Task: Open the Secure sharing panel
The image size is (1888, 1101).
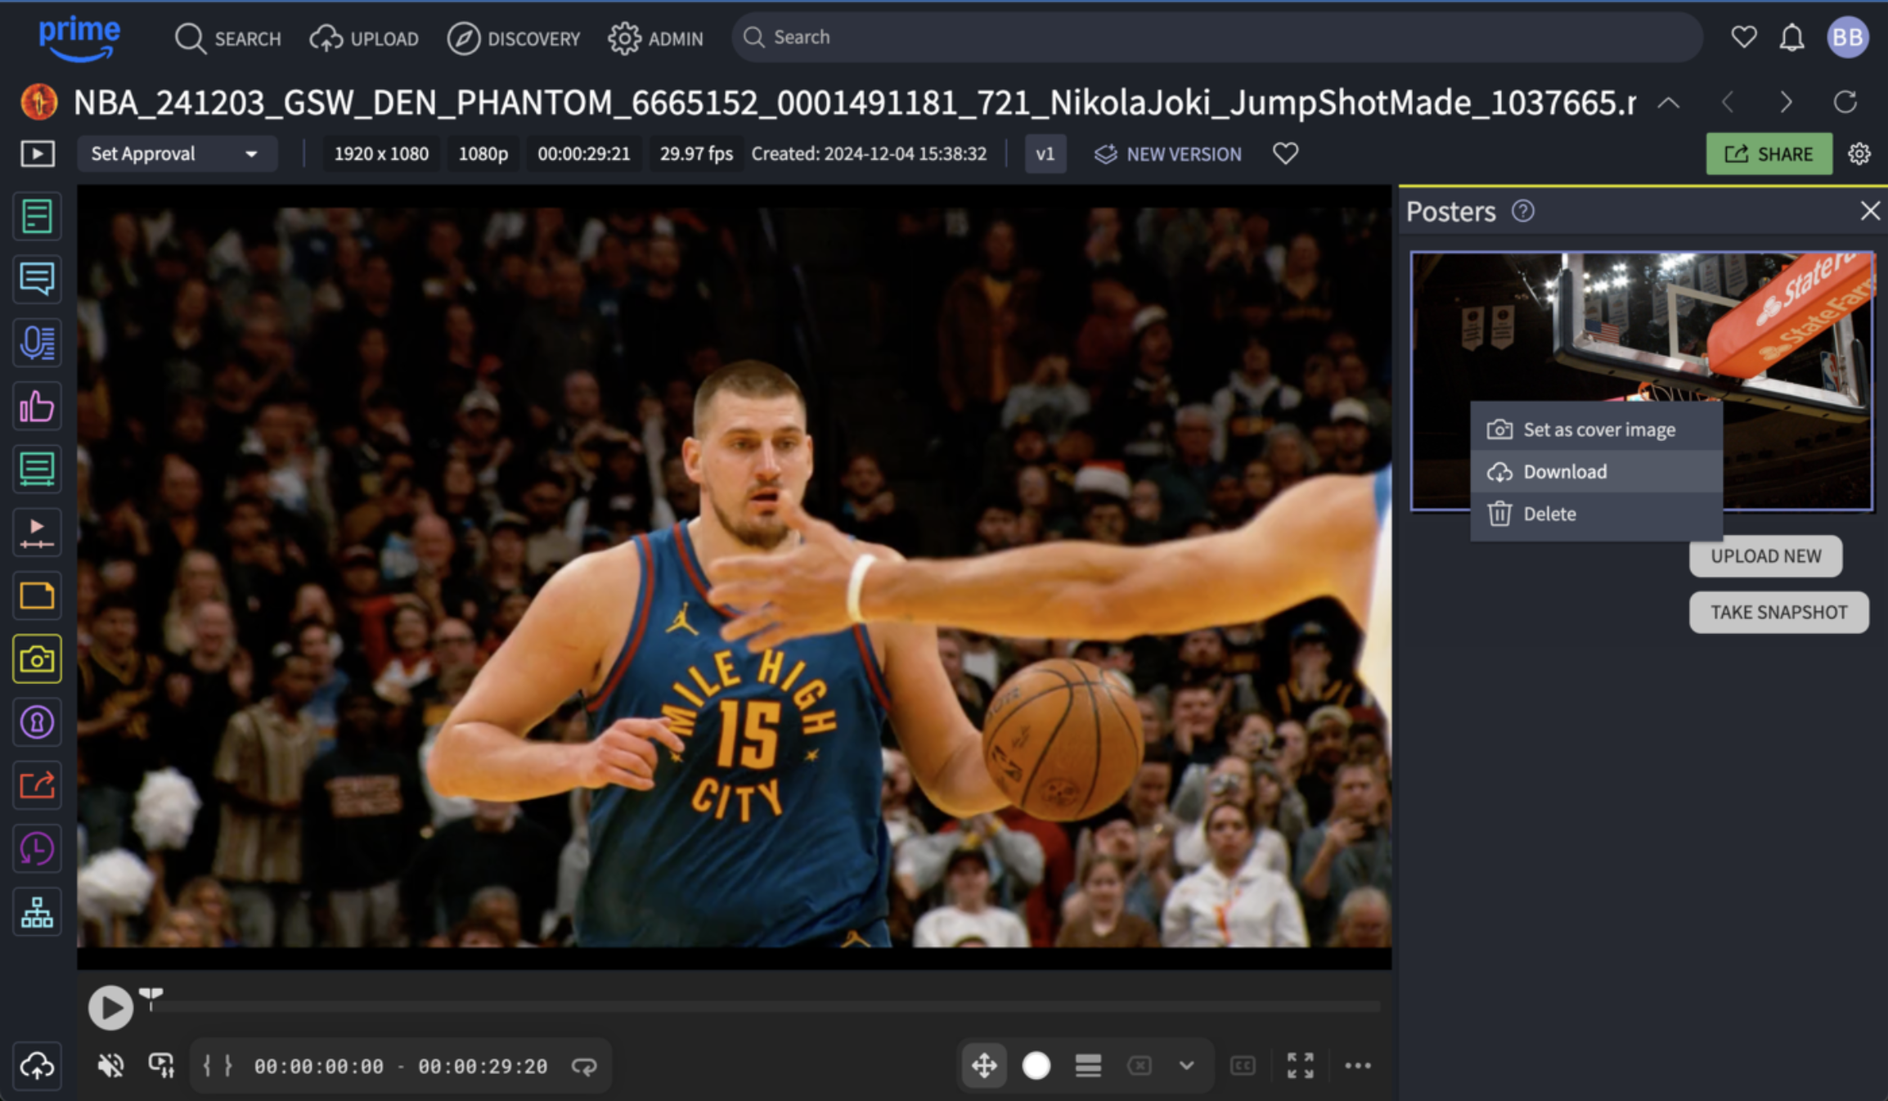Action: [x=37, y=722]
